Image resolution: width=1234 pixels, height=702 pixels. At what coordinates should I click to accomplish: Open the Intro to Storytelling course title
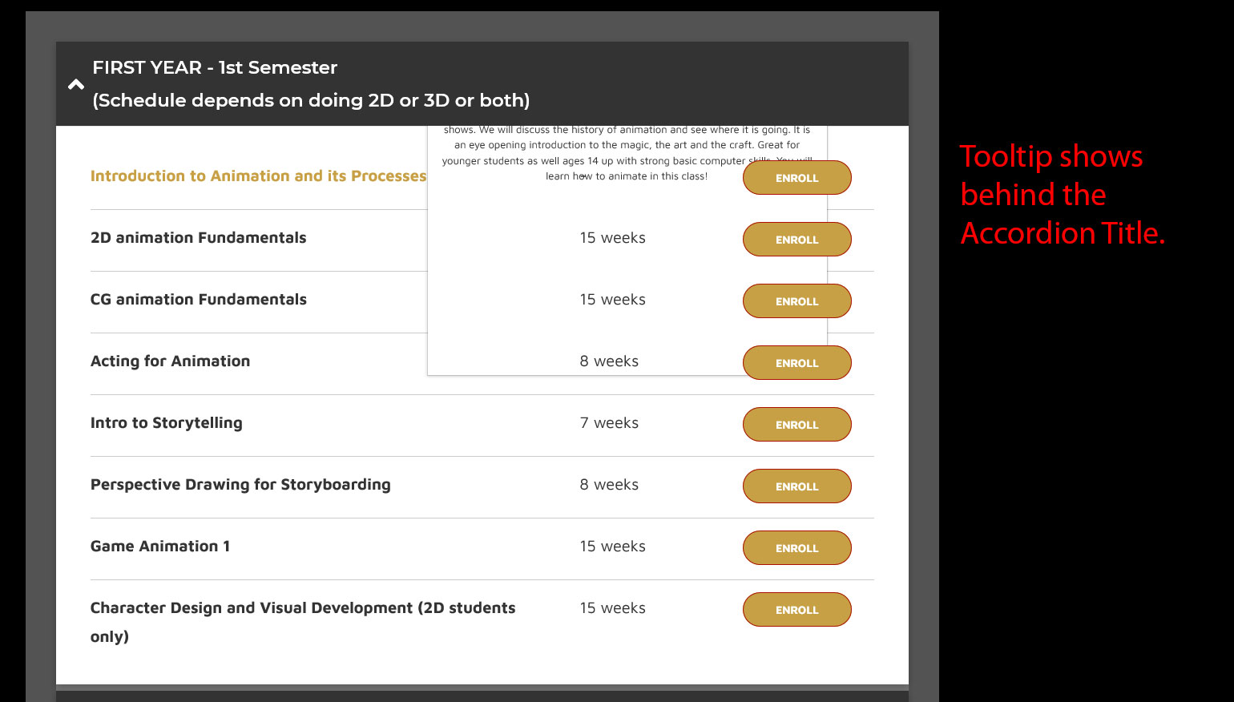[166, 423]
